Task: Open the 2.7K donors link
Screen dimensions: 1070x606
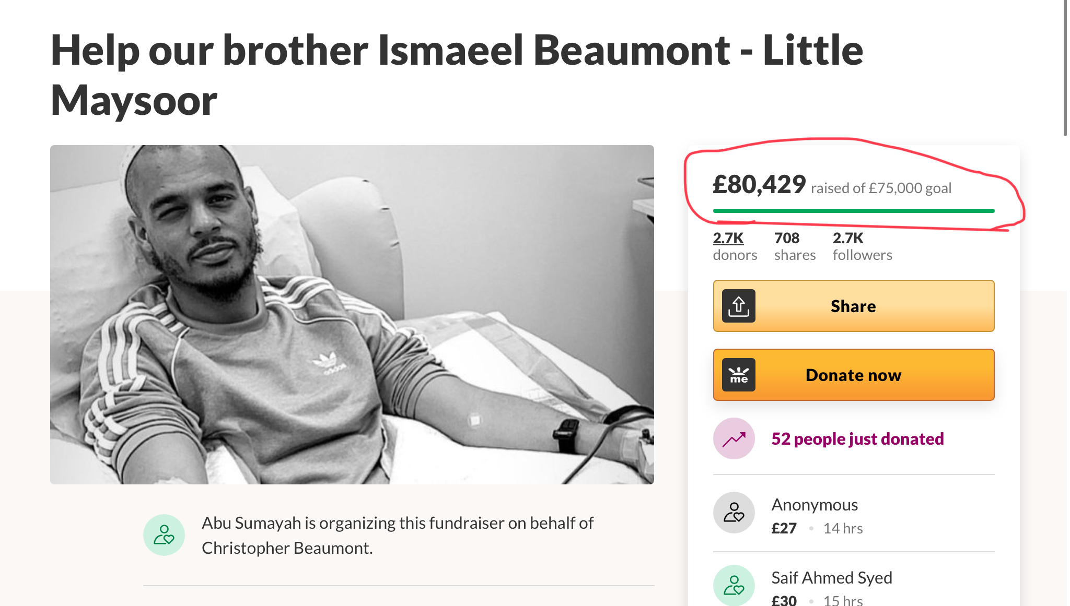Action: (x=735, y=246)
